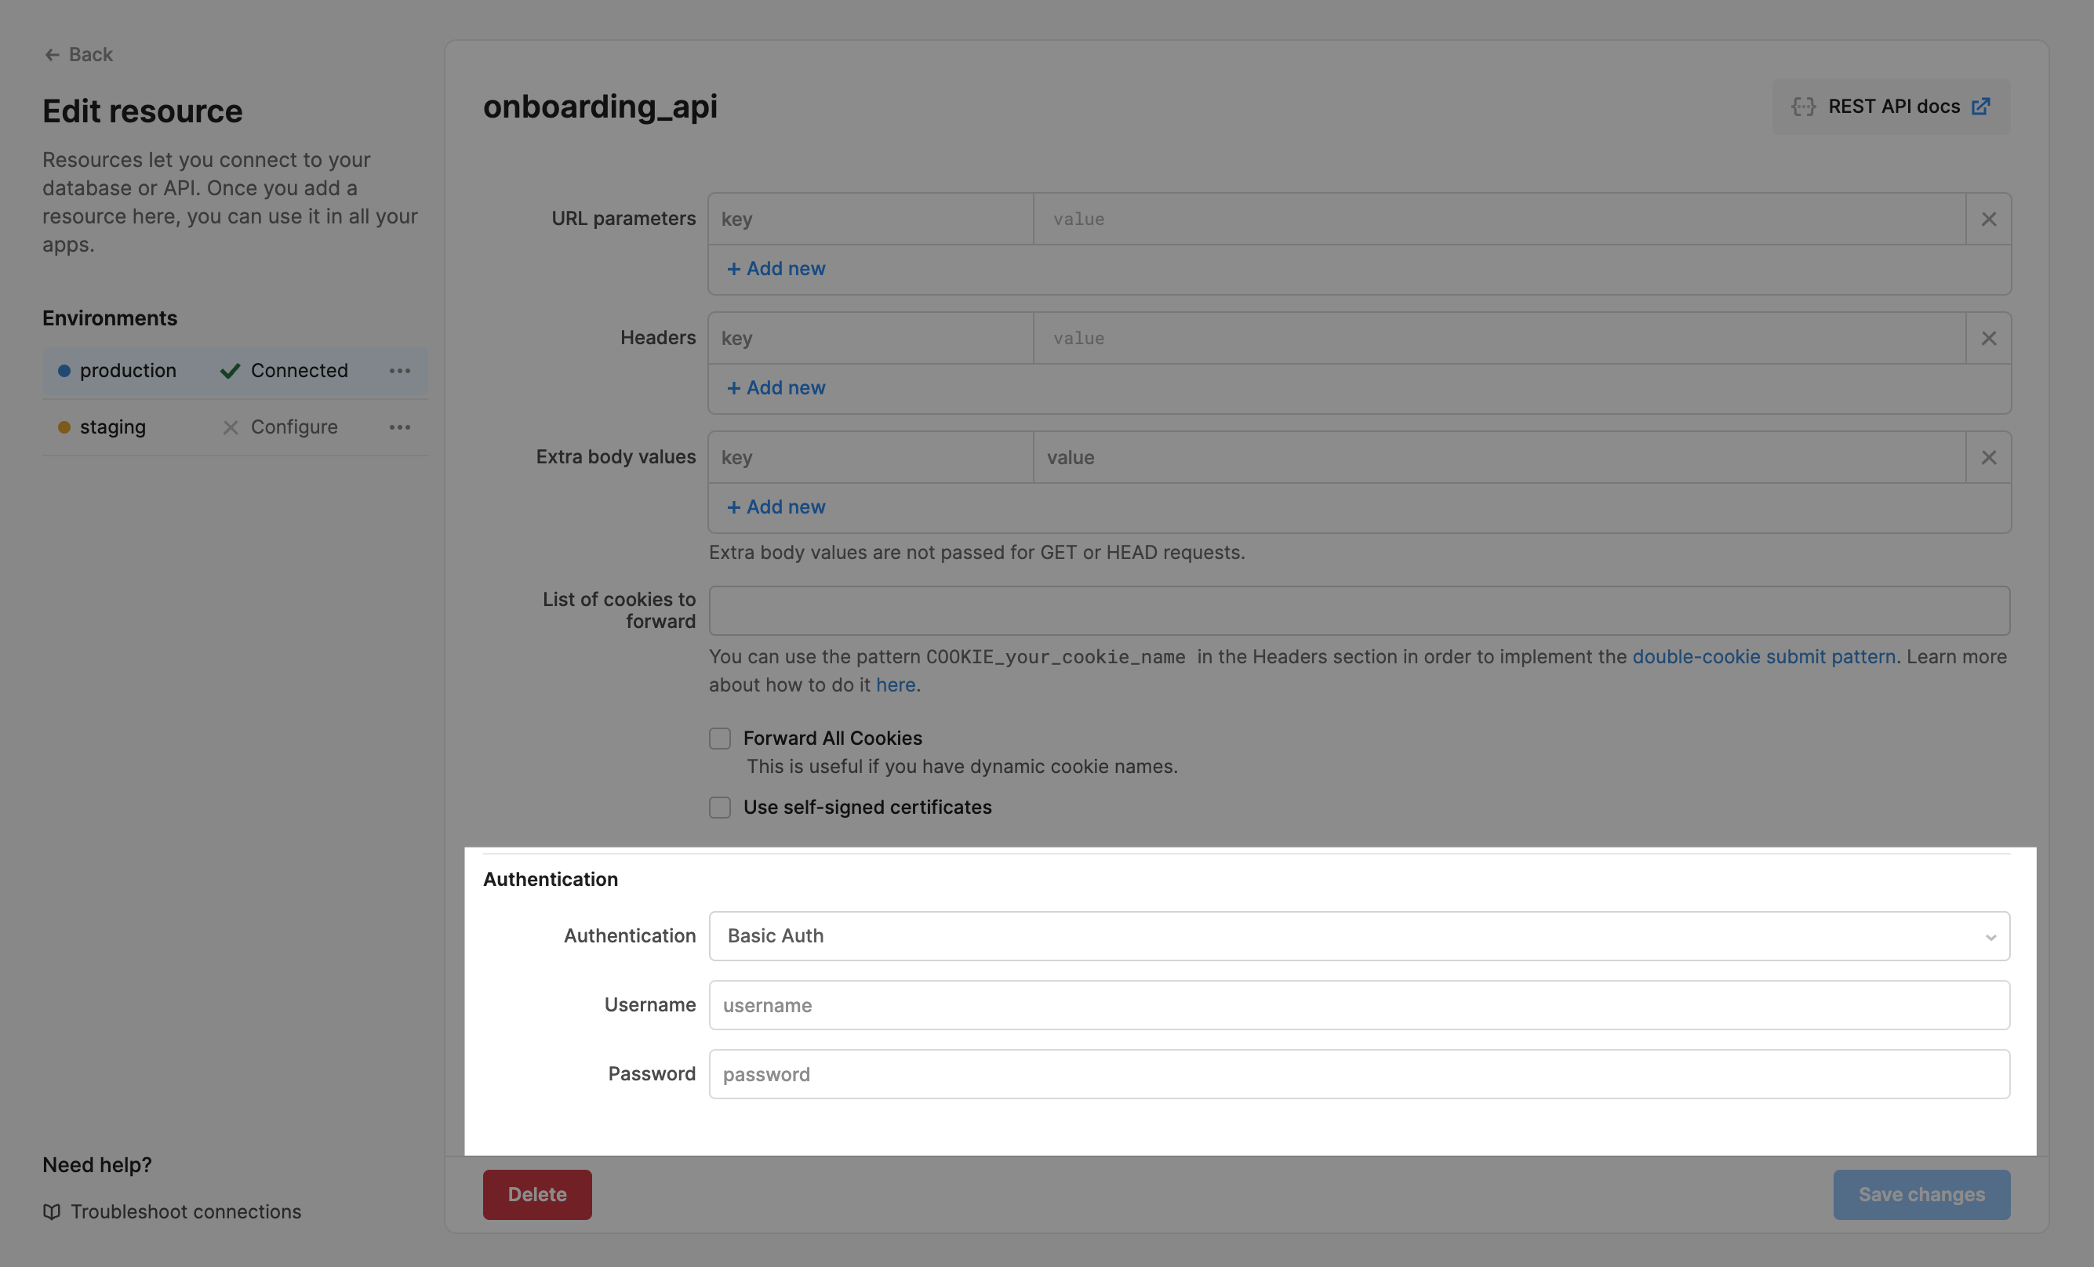Open REST API docs via external link icon
Viewport: 2094px width, 1267px height.
[x=1983, y=106]
